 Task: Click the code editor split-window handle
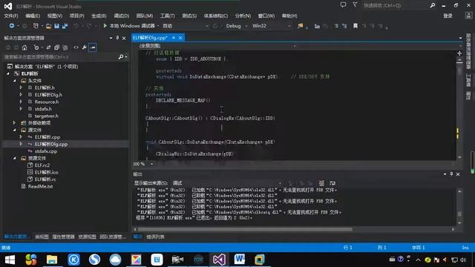click(x=459, y=53)
